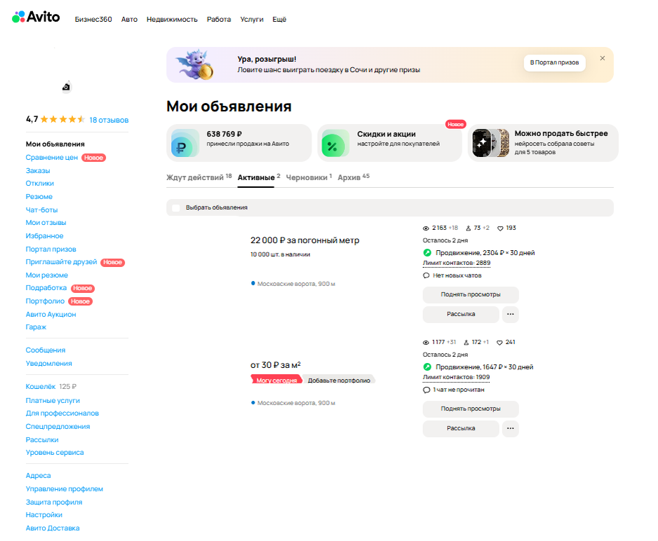Open Уровень сервиса in sidebar

tap(55, 453)
